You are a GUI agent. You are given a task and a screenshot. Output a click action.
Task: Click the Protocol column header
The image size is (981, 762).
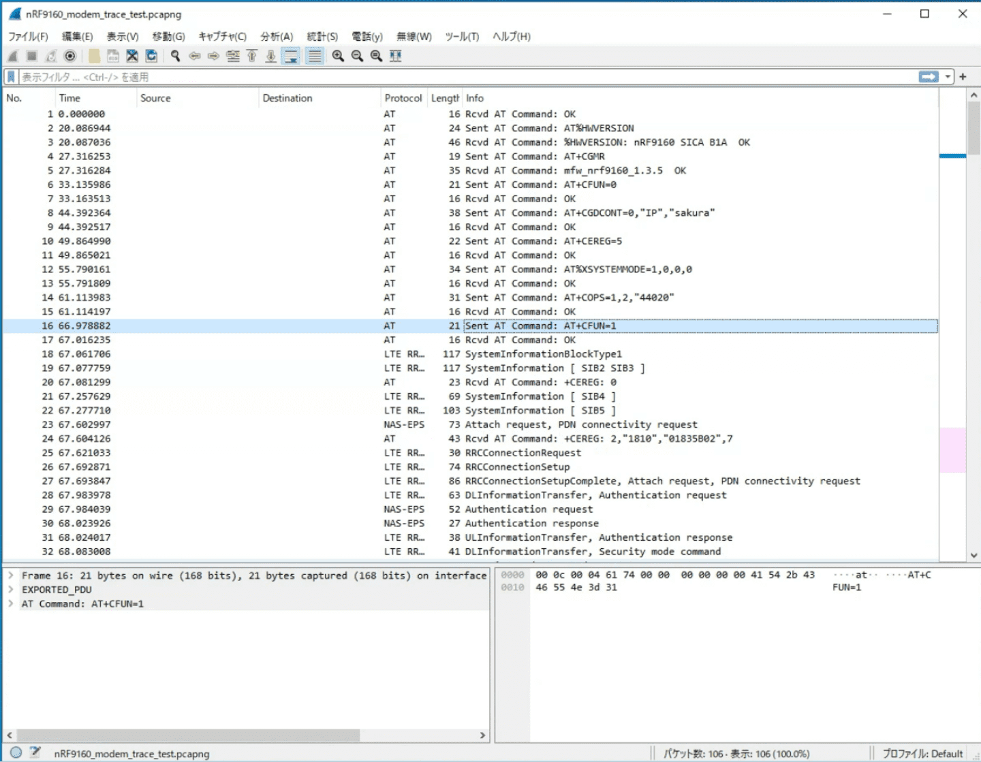tap(403, 98)
